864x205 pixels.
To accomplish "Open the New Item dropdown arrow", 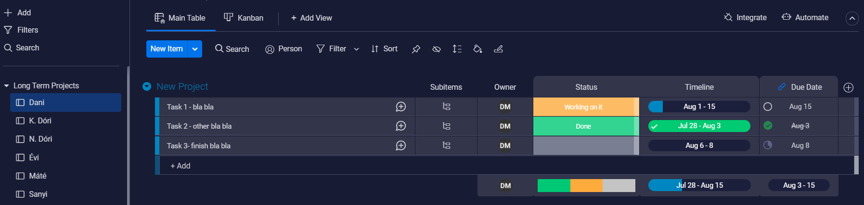I will coord(195,49).
